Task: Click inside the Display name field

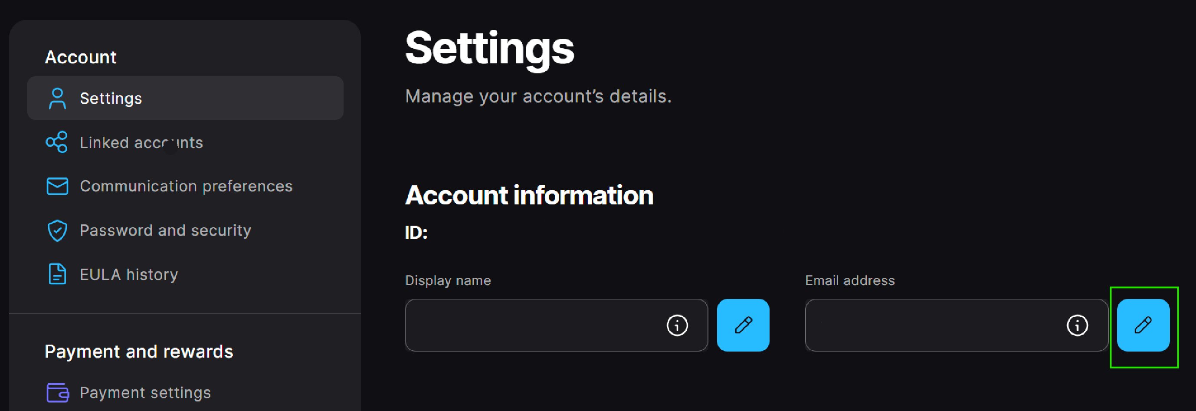Action: (x=529, y=325)
